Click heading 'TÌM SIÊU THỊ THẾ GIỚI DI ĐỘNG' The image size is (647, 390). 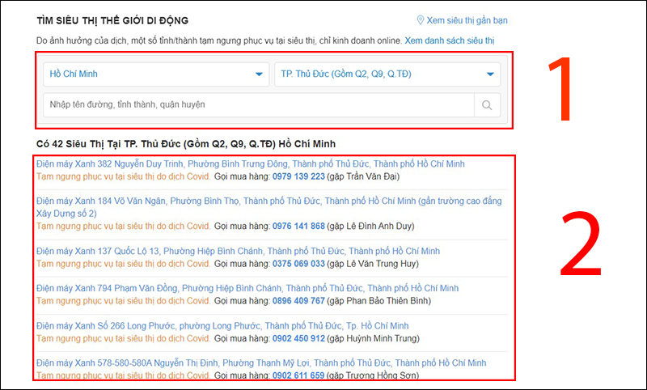click(x=112, y=20)
